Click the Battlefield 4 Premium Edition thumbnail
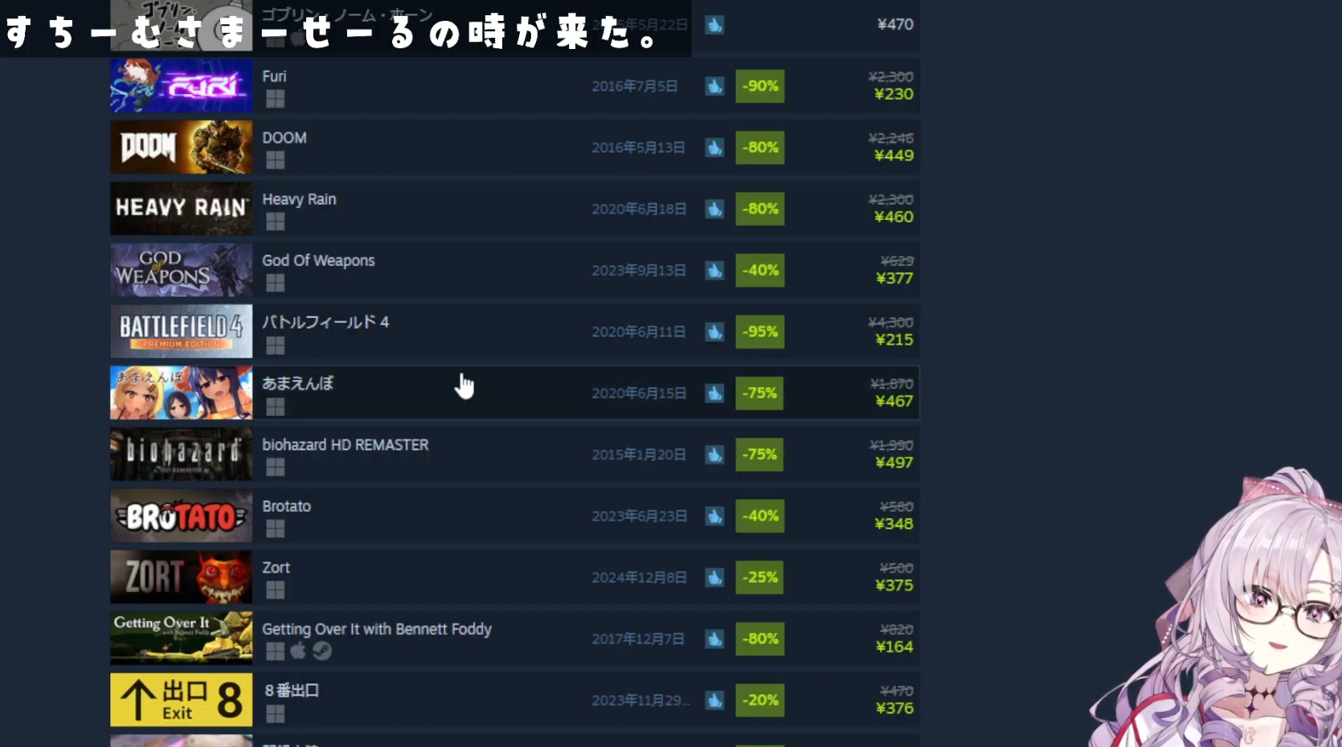Image resolution: width=1342 pixels, height=747 pixels. (181, 332)
